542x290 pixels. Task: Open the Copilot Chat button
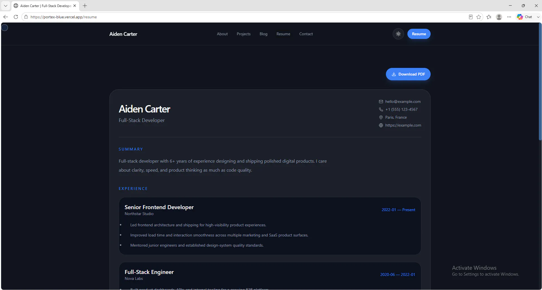pyautogui.click(x=524, y=17)
